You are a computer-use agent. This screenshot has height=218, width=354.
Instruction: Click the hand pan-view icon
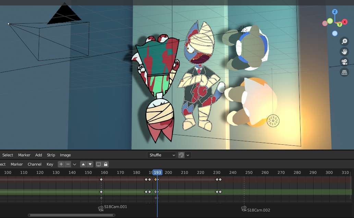(344, 52)
